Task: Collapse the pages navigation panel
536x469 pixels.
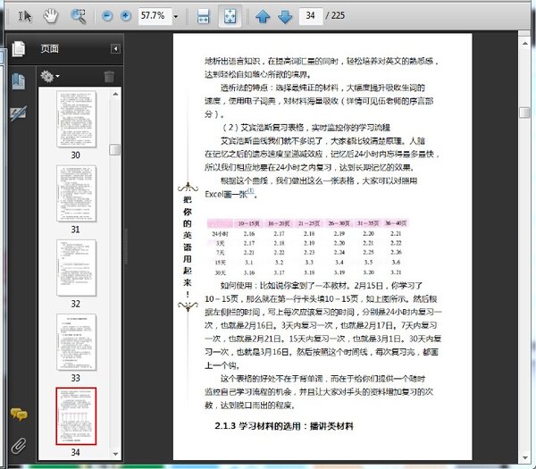Action: pos(115,49)
